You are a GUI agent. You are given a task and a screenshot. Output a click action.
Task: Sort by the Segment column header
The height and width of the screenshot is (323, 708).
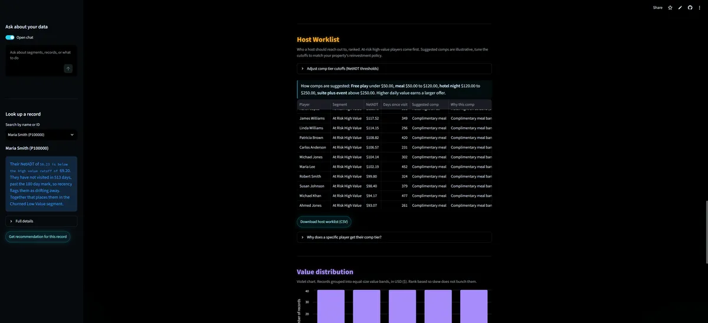coord(347,104)
